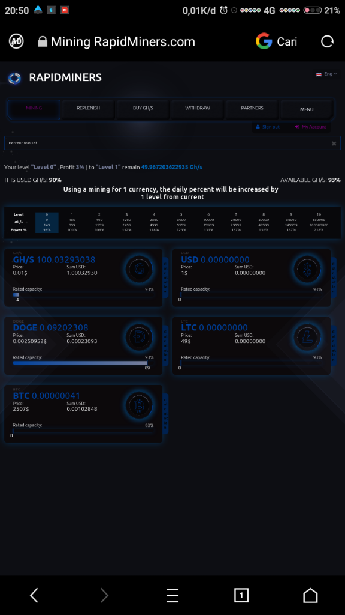Click the Dogecoin coin icon

139,338
